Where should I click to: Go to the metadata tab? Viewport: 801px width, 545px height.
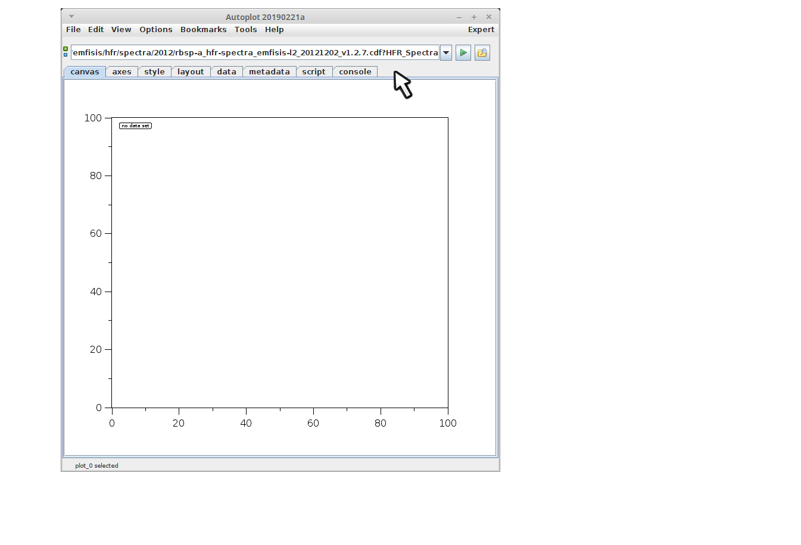click(x=269, y=72)
